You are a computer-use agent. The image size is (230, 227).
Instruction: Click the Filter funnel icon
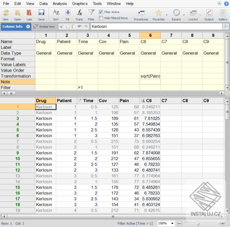coord(91,15)
